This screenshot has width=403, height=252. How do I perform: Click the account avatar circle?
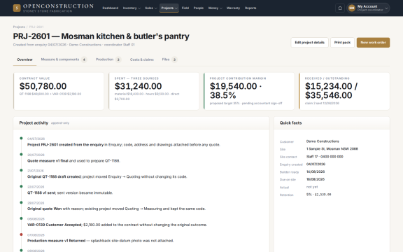[x=352, y=8]
